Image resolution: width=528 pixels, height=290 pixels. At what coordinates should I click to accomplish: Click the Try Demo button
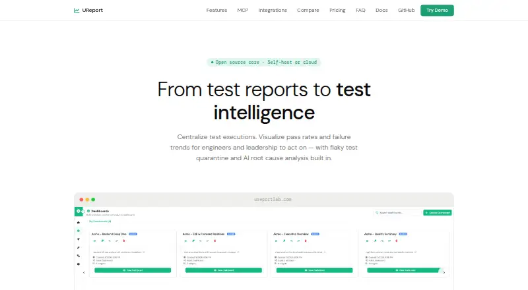437,11
